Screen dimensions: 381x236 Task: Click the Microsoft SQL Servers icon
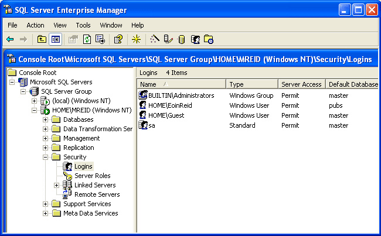coord(23,82)
